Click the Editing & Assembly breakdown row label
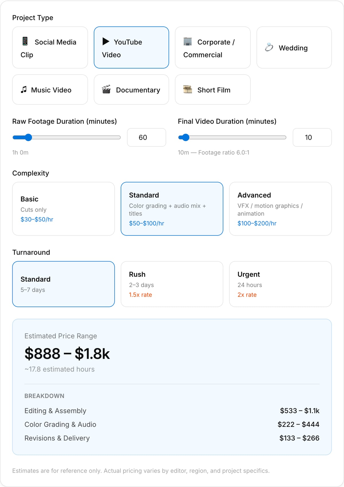Screen dimensions: 344x487 (x=55, y=411)
